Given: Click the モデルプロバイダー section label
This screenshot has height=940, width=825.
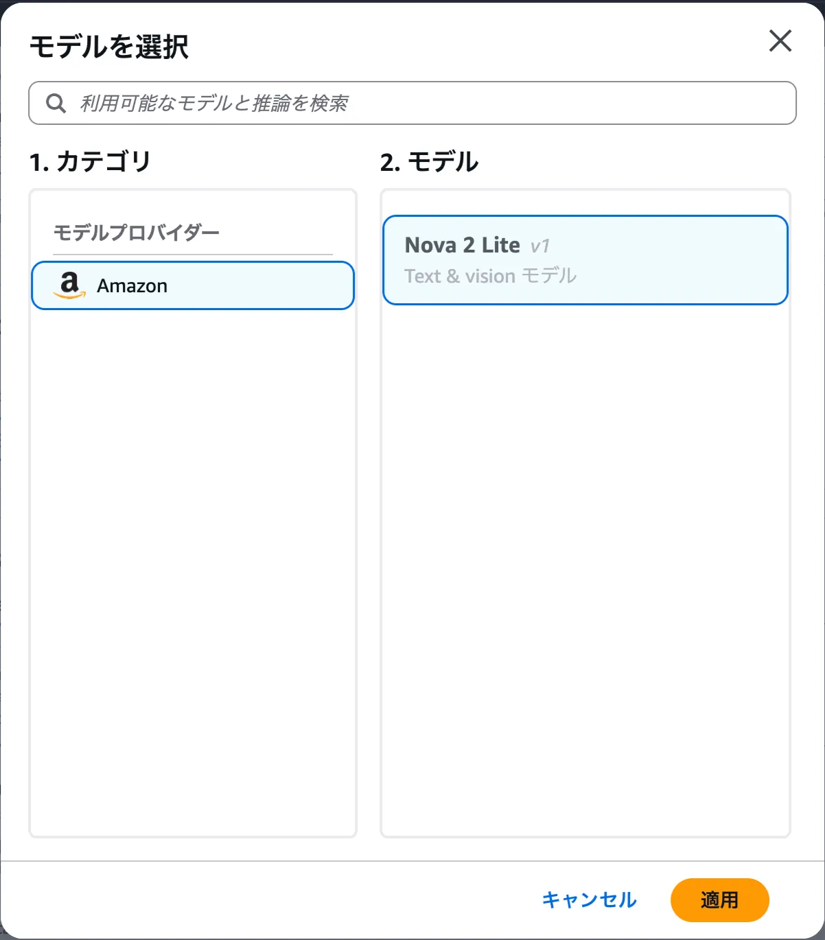Looking at the screenshot, I should point(137,233).
